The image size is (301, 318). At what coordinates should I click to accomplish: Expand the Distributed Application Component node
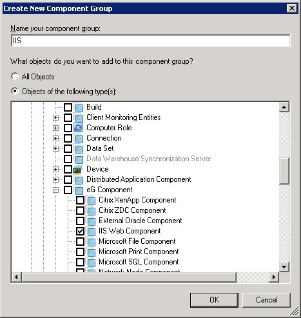pyautogui.click(x=55, y=179)
